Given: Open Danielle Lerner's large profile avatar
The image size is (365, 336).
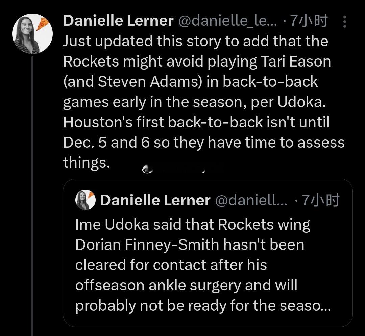Looking at the screenshot, I should click(x=32, y=34).
